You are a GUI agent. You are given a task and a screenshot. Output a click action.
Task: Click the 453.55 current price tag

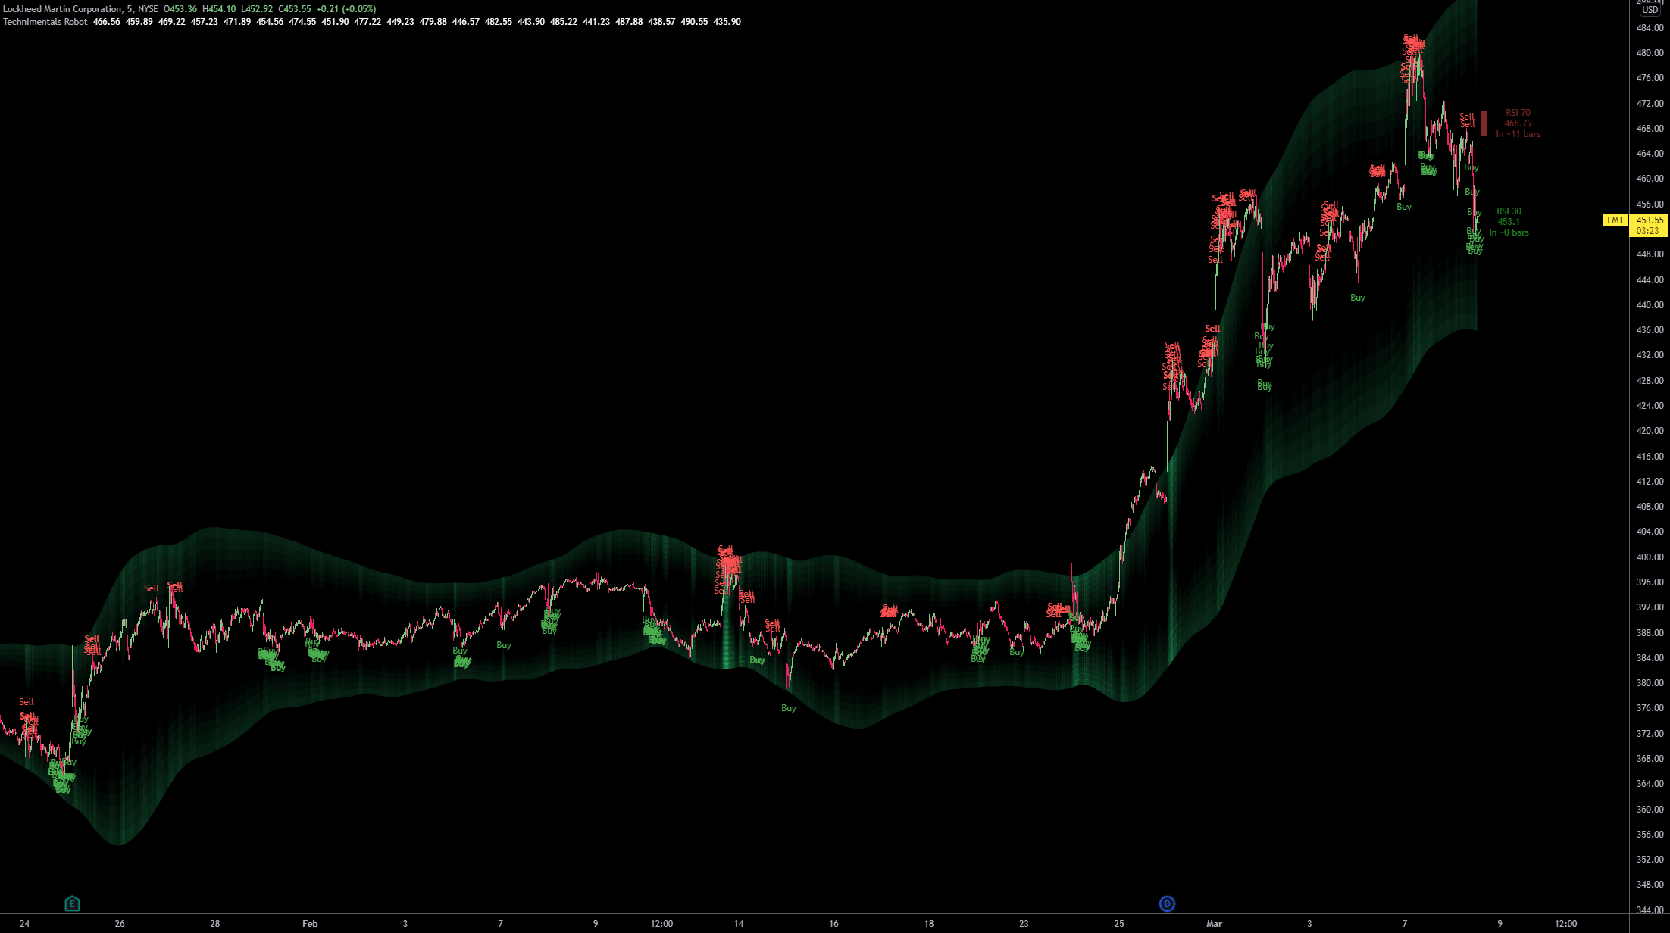point(1649,220)
